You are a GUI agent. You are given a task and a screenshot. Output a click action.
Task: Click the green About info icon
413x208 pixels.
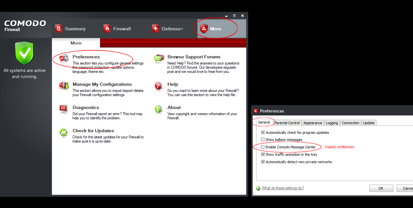[x=158, y=109]
